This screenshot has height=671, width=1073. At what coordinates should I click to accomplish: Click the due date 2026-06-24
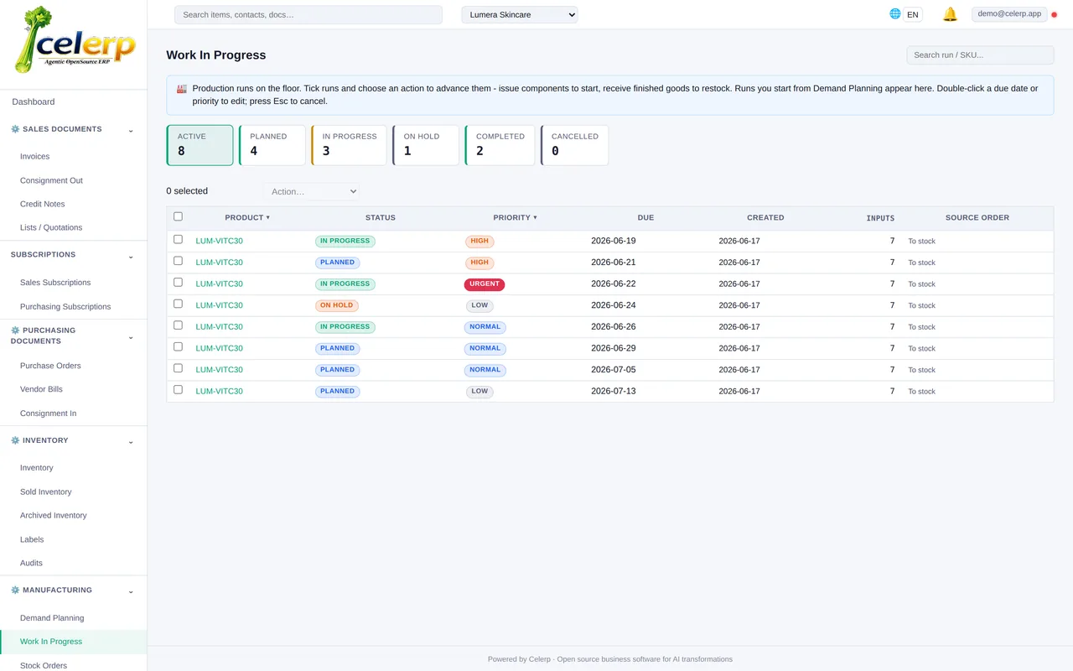tap(614, 305)
